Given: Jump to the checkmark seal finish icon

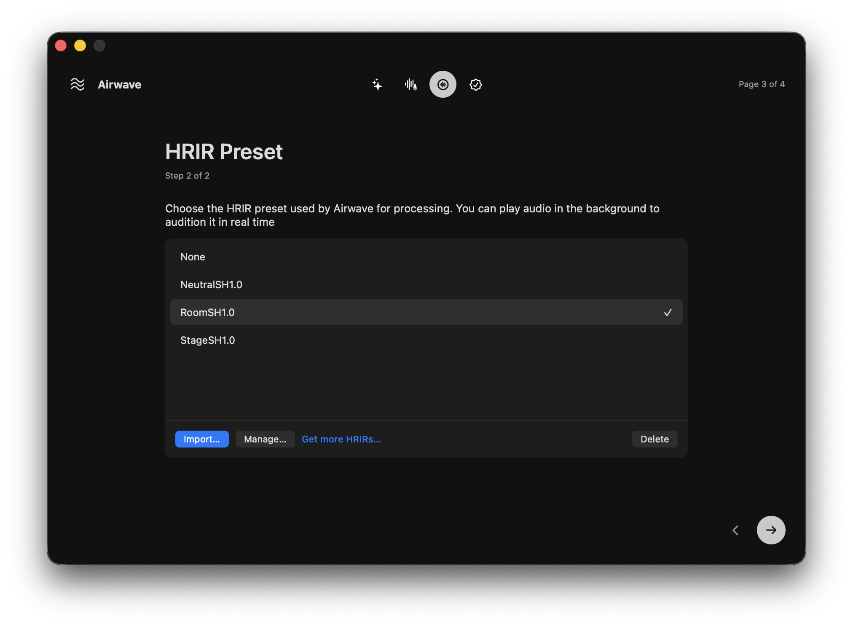Looking at the screenshot, I should pyautogui.click(x=475, y=85).
